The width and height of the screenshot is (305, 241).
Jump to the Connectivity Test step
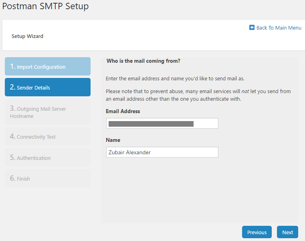click(x=48, y=137)
